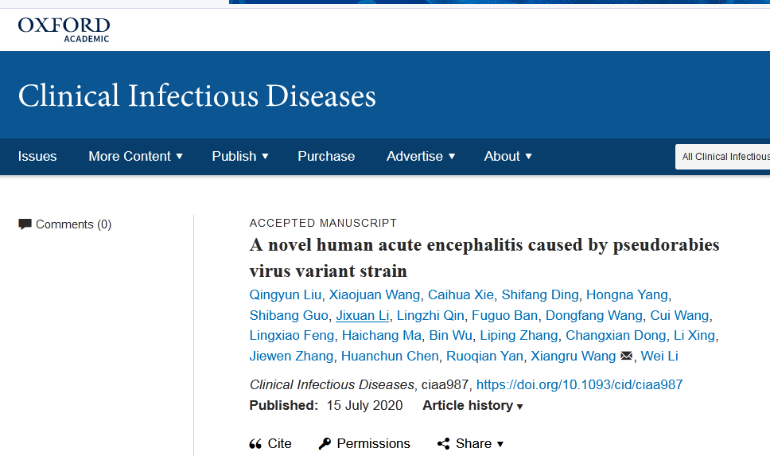Click the Clinical Infectious Diseases journal title

pyautogui.click(x=197, y=95)
